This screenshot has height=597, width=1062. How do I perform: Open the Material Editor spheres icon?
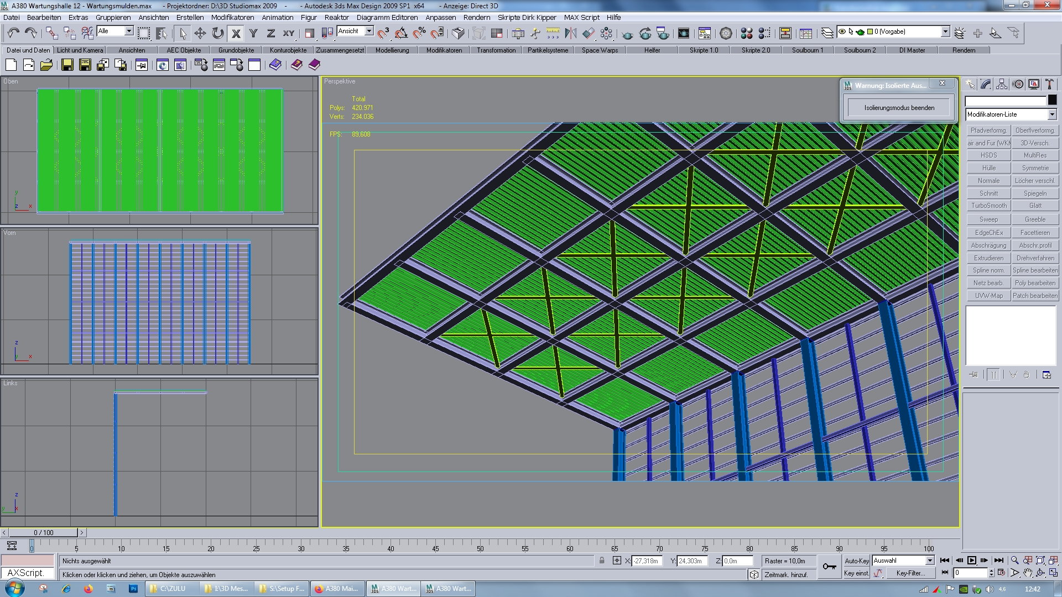(x=746, y=33)
